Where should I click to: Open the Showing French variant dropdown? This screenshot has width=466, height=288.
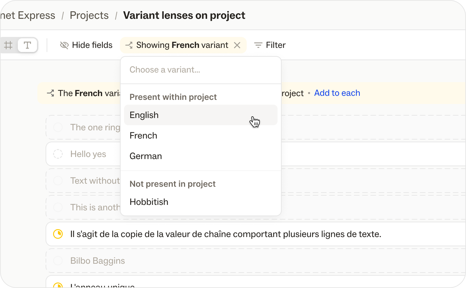pyautogui.click(x=182, y=45)
